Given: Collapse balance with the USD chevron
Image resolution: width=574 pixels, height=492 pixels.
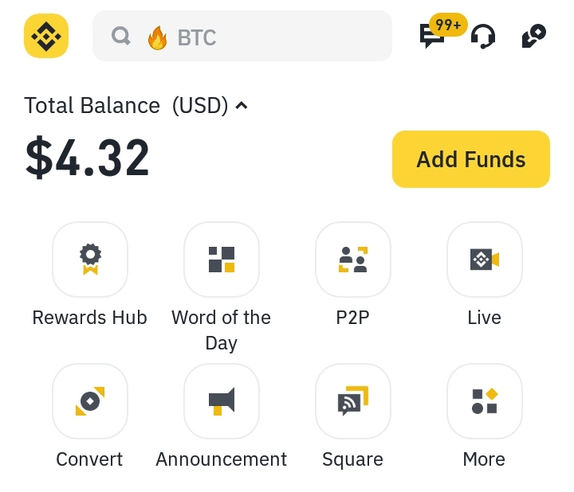Looking at the screenshot, I should (242, 105).
